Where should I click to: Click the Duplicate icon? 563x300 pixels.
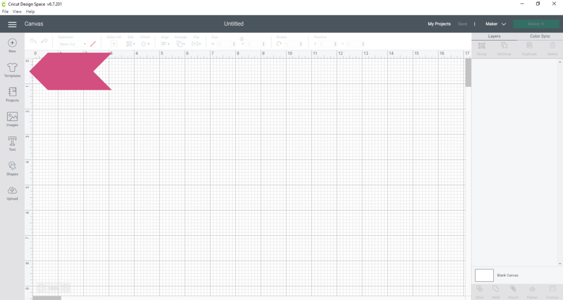pos(529,46)
